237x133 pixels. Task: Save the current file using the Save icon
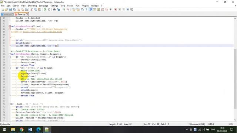10,9
